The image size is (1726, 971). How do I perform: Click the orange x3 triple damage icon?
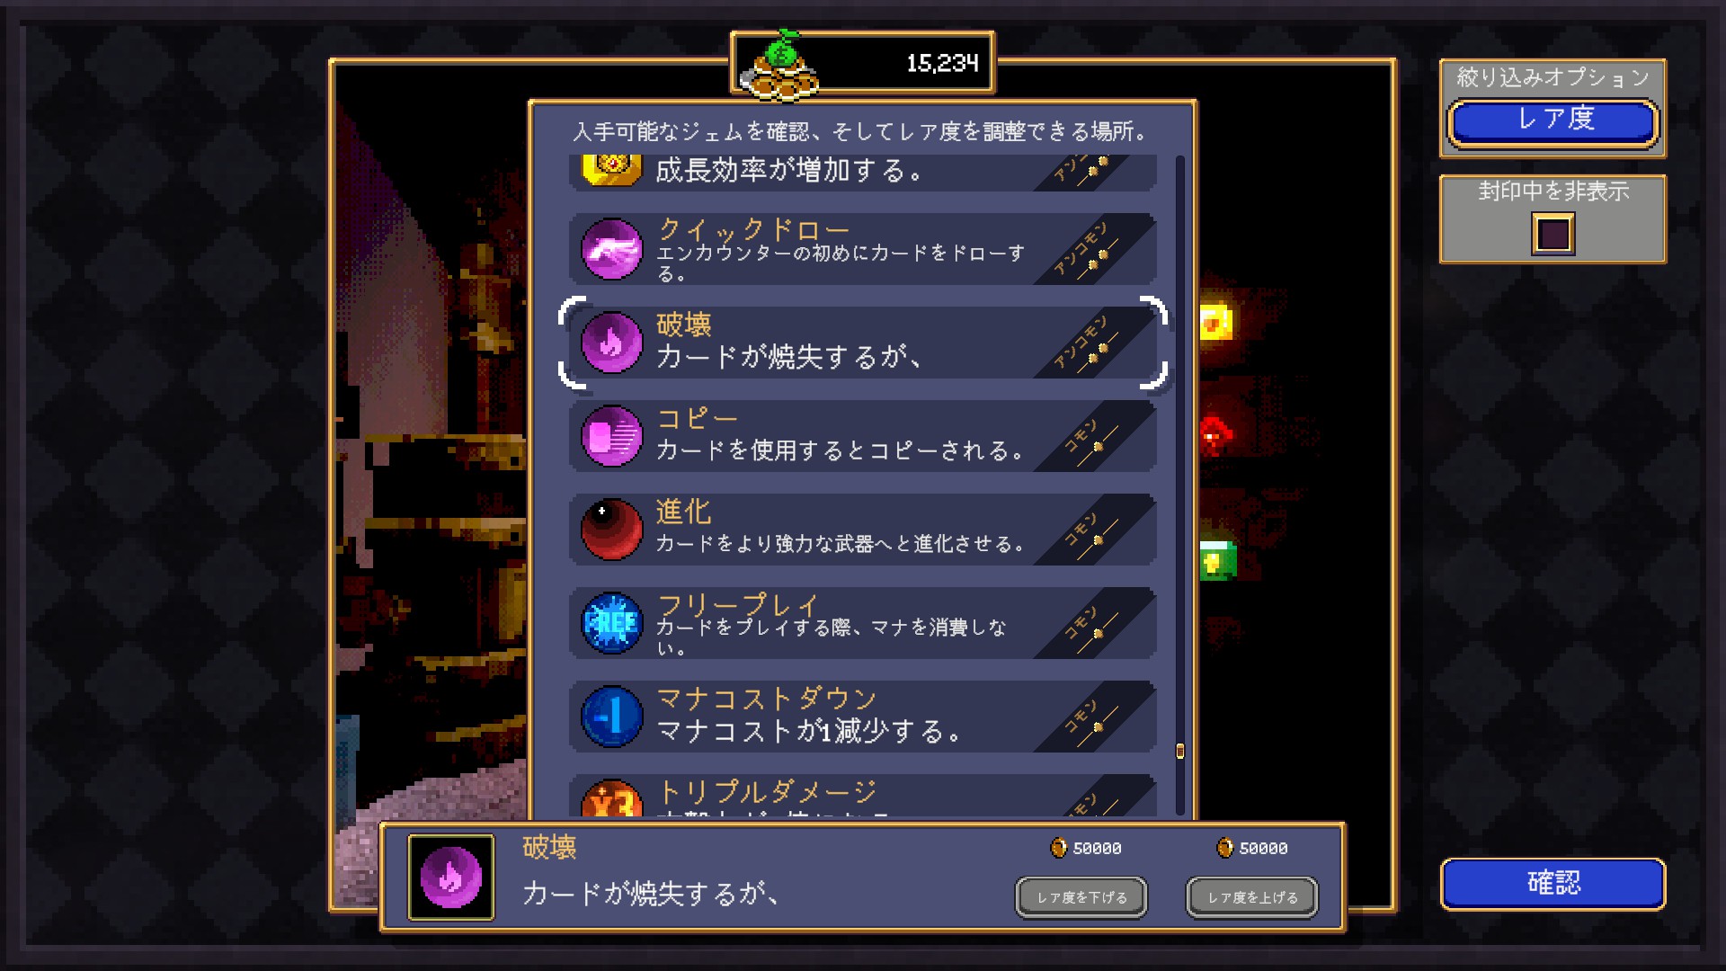[x=611, y=798]
